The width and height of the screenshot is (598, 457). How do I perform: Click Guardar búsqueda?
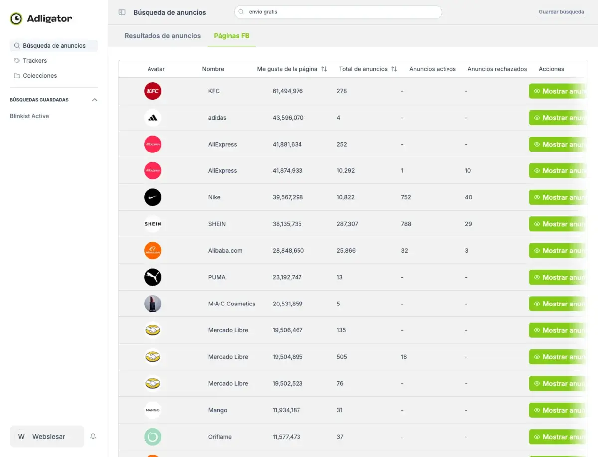click(561, 12)
